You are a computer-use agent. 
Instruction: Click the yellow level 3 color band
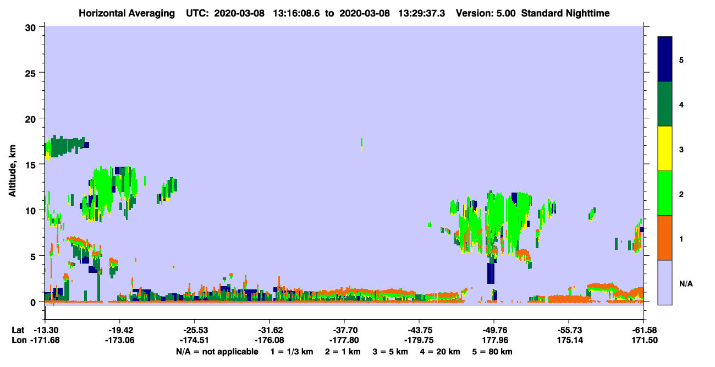[x=665, y=149]
